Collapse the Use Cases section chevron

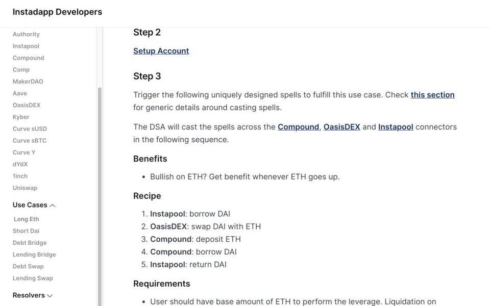[52, 206]
